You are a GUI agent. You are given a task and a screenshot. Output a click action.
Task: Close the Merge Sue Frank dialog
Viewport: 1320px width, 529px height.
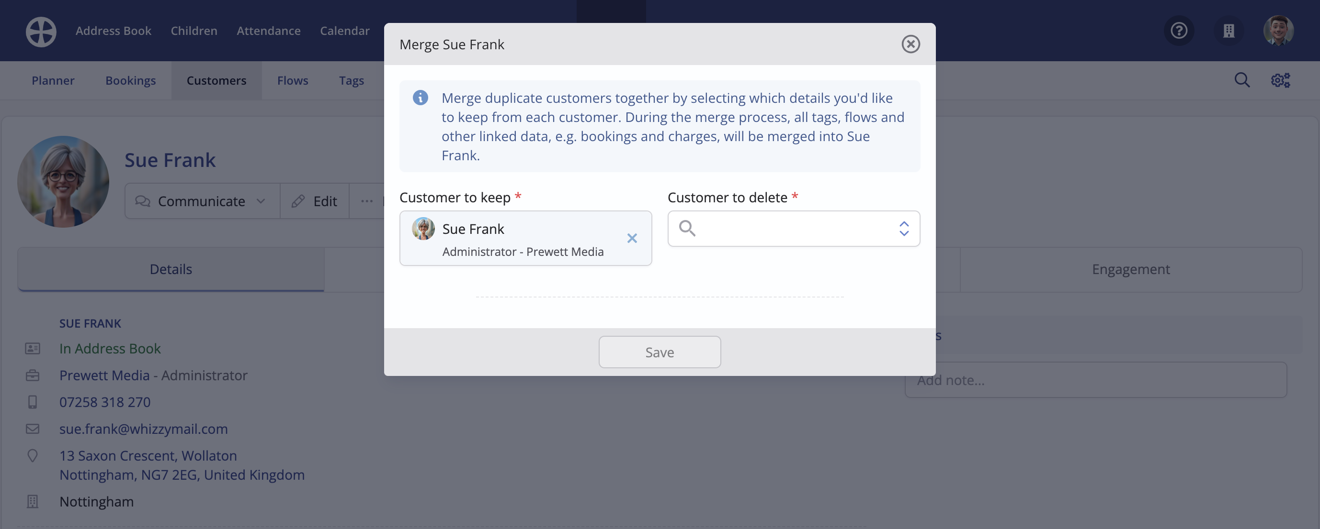[910, 44]
